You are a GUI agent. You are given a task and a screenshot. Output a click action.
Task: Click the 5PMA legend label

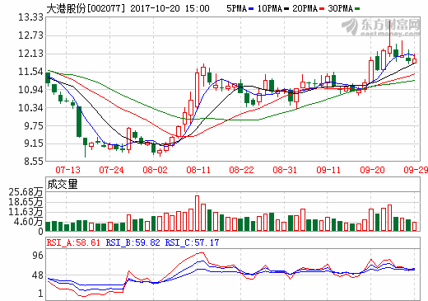(x=236, y=8)
